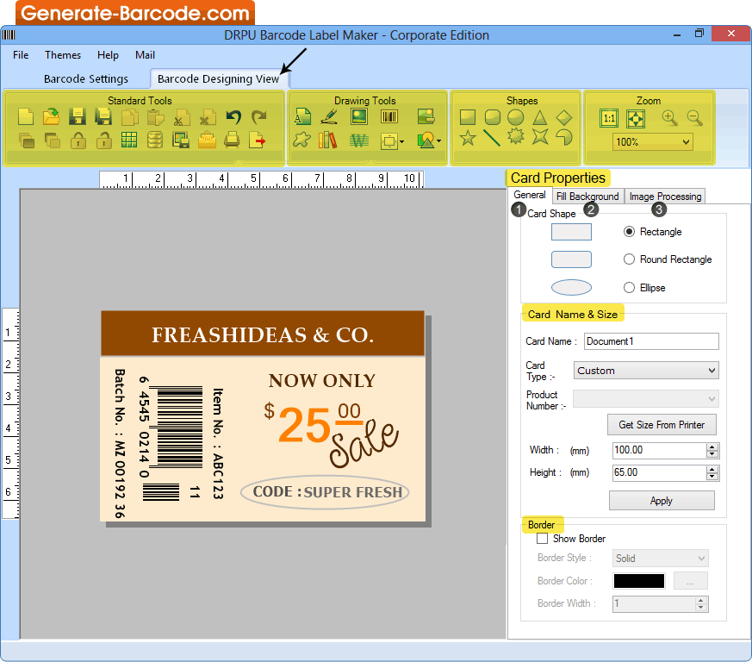This screenshot has height=662, width=752.
Task: Click the Apply button
Action: tap(662, 501)
